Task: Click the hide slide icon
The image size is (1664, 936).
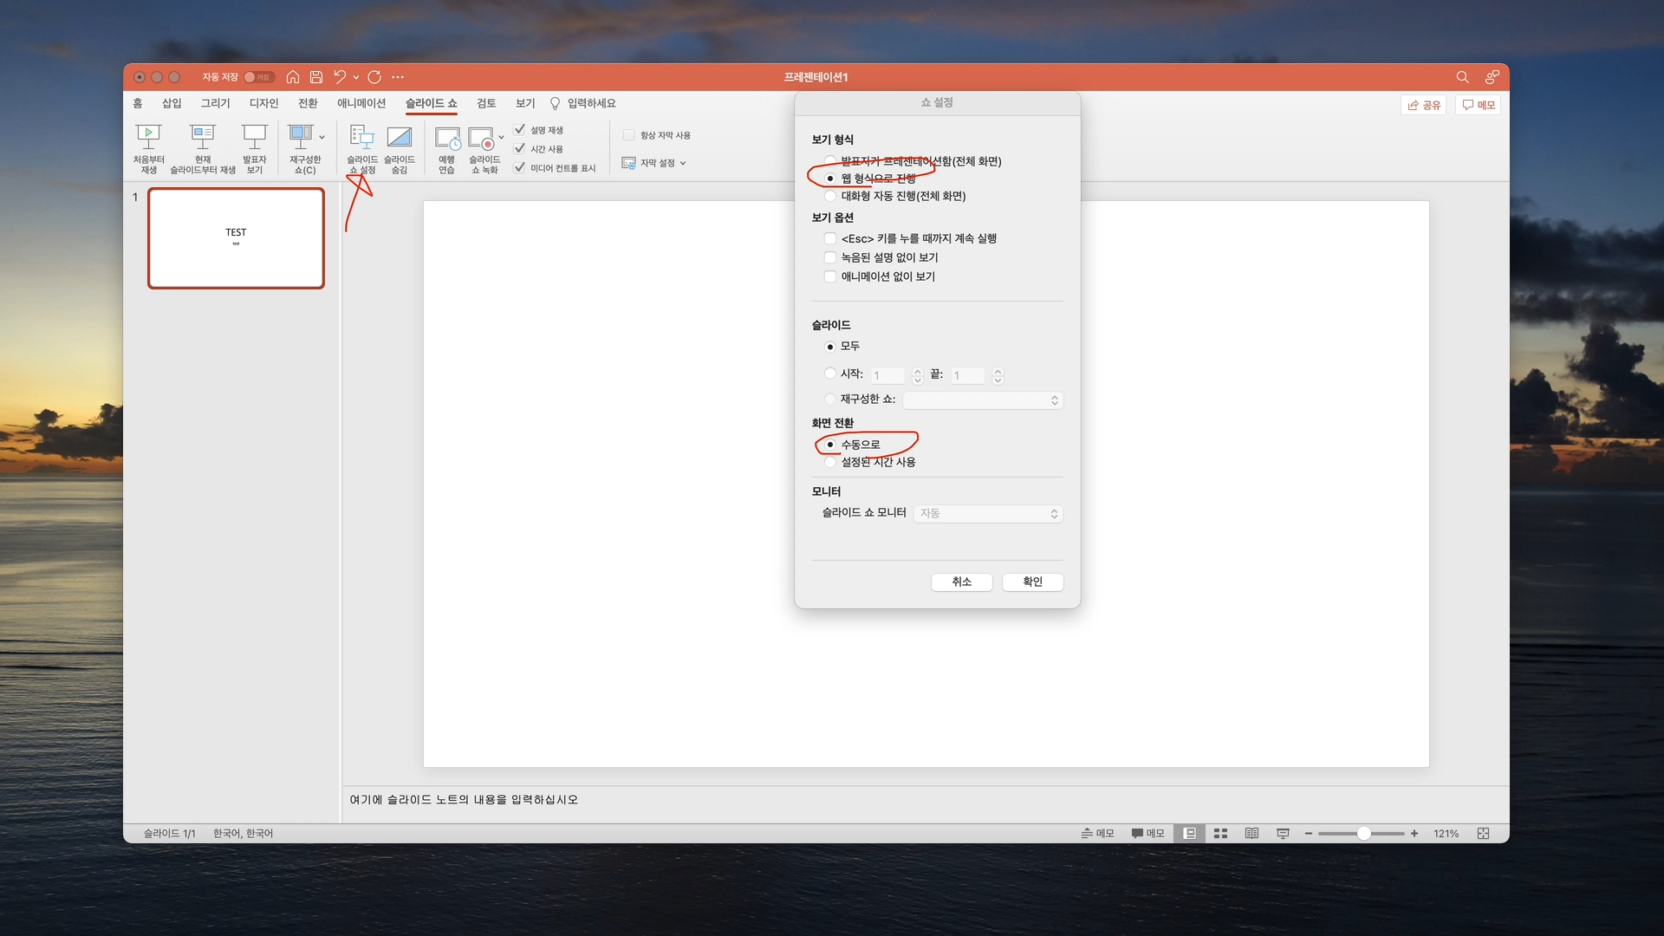Action: click(399, 137)
